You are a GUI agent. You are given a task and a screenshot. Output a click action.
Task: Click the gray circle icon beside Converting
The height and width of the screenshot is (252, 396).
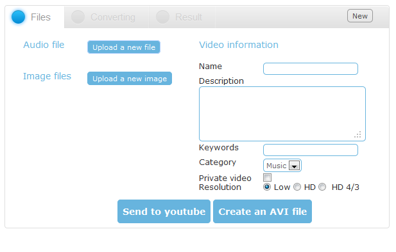[78, 17]
